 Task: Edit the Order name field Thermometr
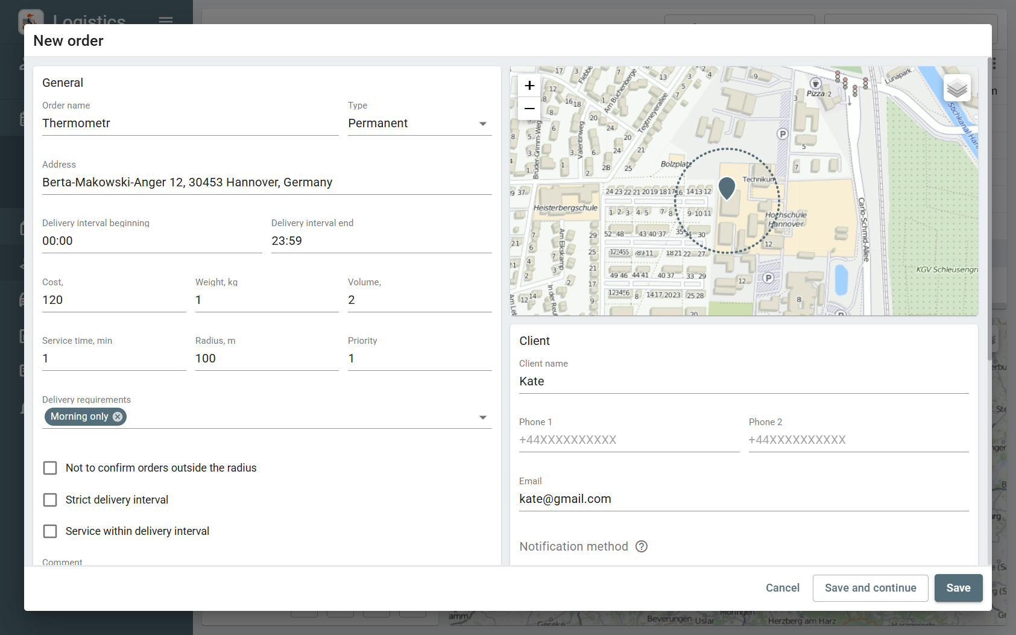[191, 123]
